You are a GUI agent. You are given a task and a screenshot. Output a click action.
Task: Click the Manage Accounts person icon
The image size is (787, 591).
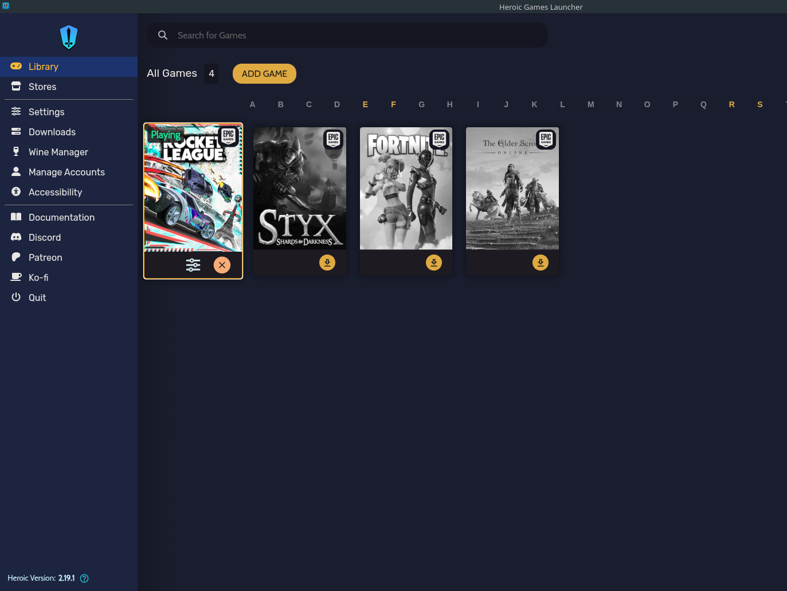(x=16, y=171)
